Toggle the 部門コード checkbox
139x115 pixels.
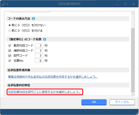(9, 55)
